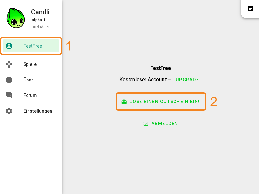The width and height of the screenshot is (259, 194).
Task: Go to the Forum menu entry
Action: (x=31, y=95)
